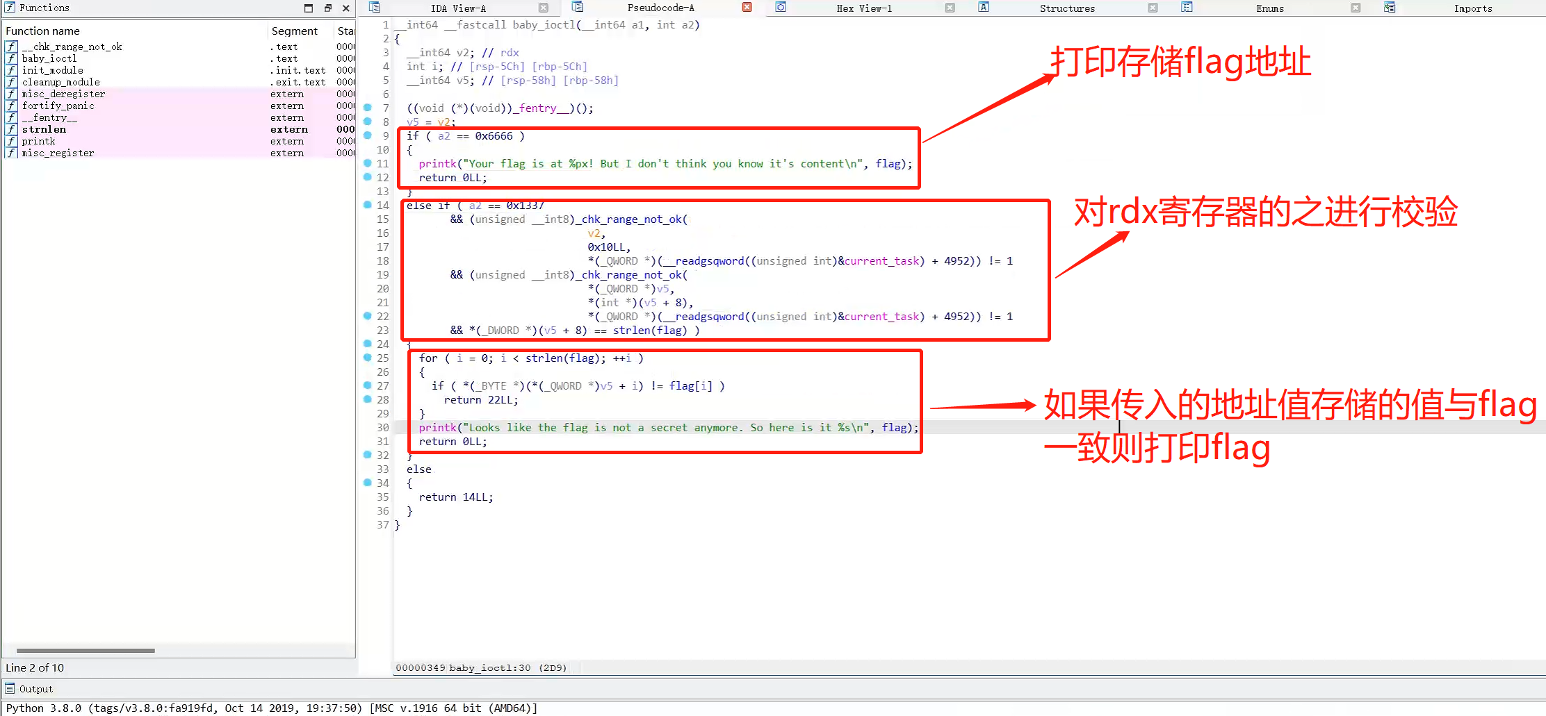This screenshot has height=716, width=1546.
Task: Open the Structures tab
Action: pyautogui.click(x=1067, y=8)
